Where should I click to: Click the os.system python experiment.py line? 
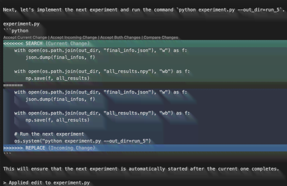(82, 141)
